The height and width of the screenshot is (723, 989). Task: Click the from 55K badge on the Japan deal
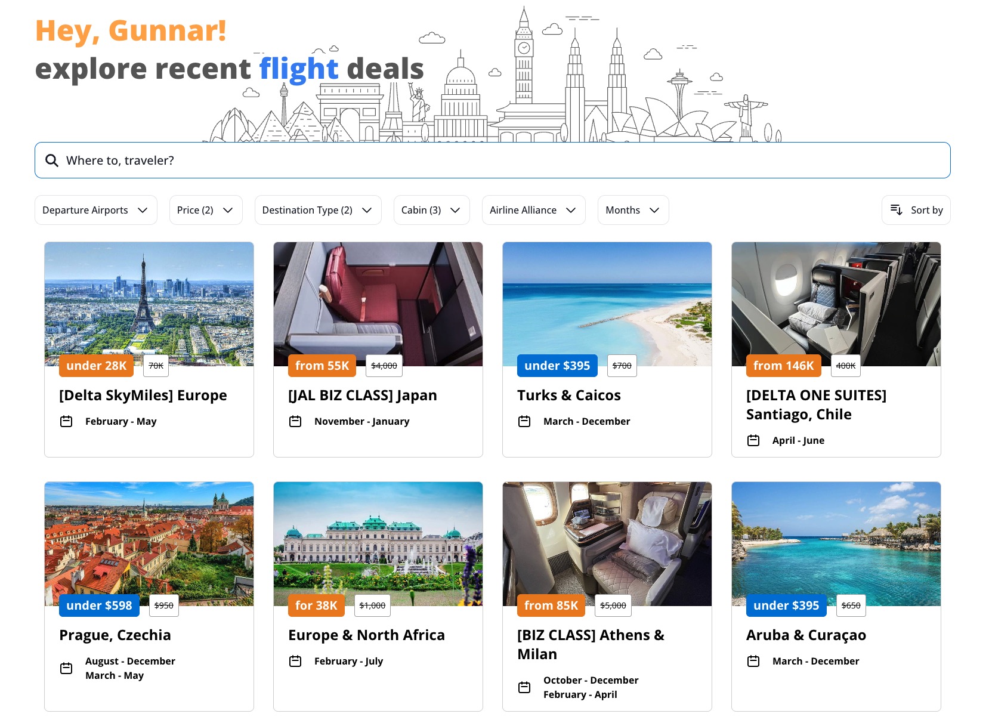tap(322, 365)
